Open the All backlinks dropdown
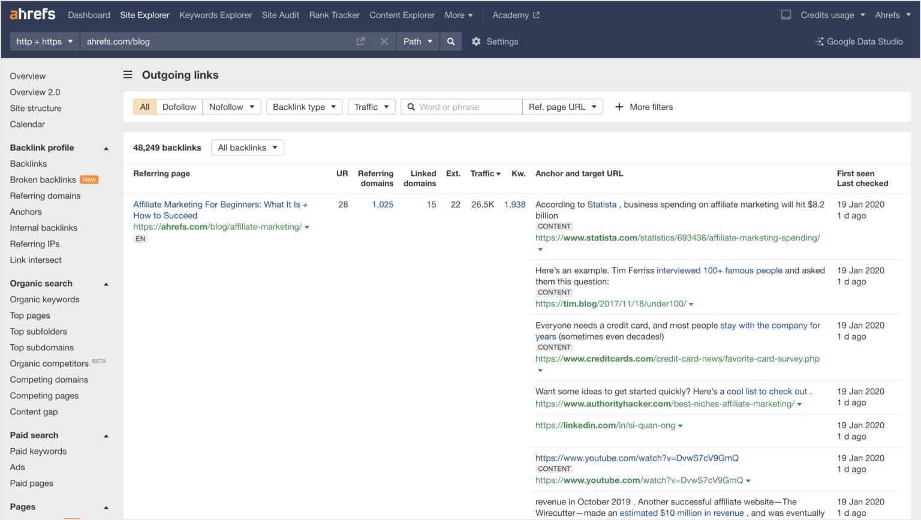The width and height of the screenshot is (921, 520). (248, 148)
